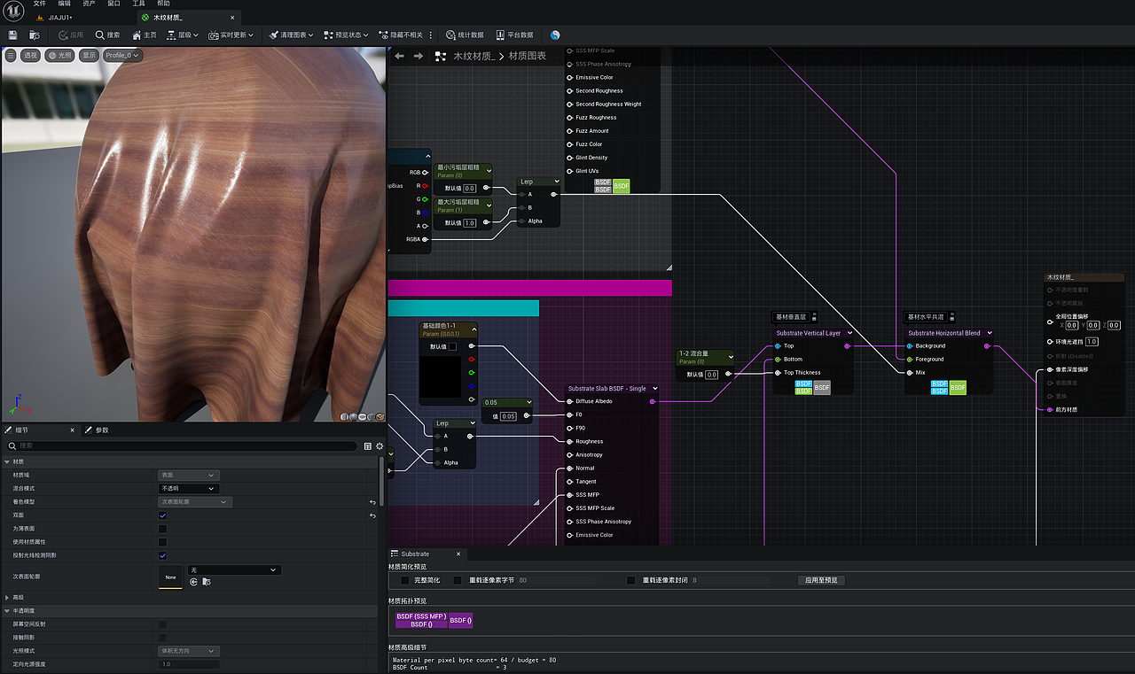Enable 使用材质属性 (Use Material Attributes) checkbox

(162, 541)
